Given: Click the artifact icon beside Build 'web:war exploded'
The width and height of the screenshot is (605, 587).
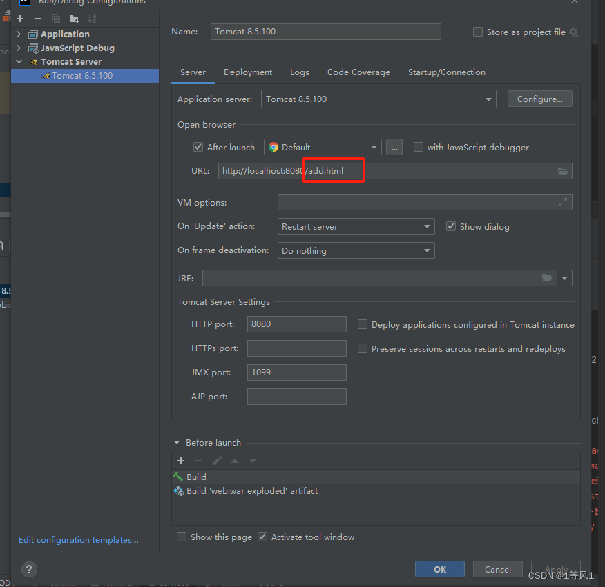Looking at the screenshot, I should coord(179,490).
